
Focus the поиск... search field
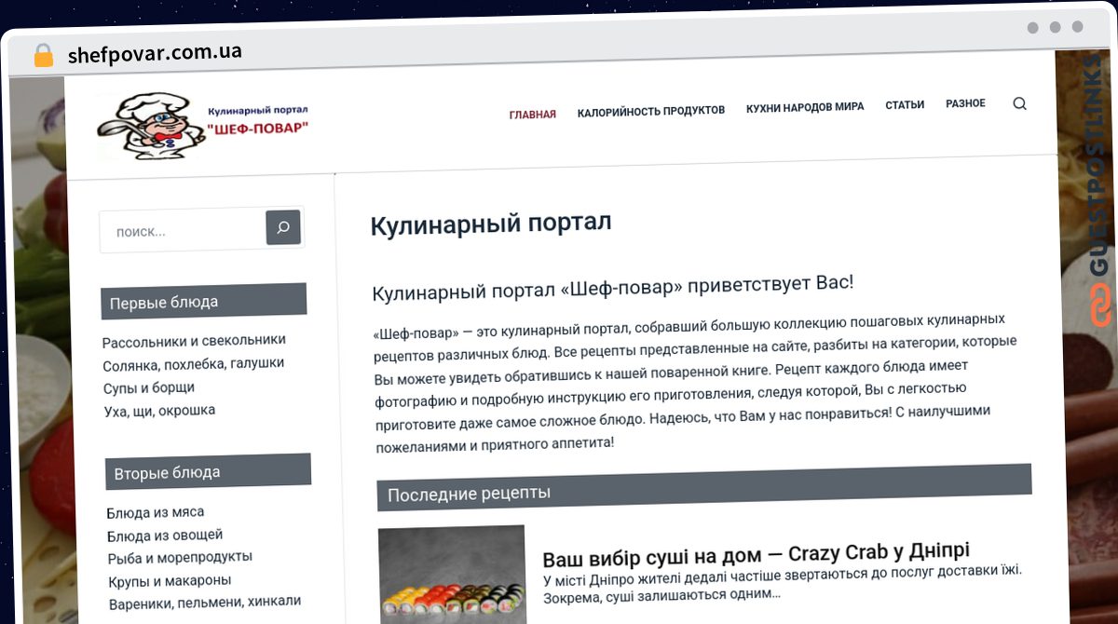pyautogui.click(x=183, y=230)
